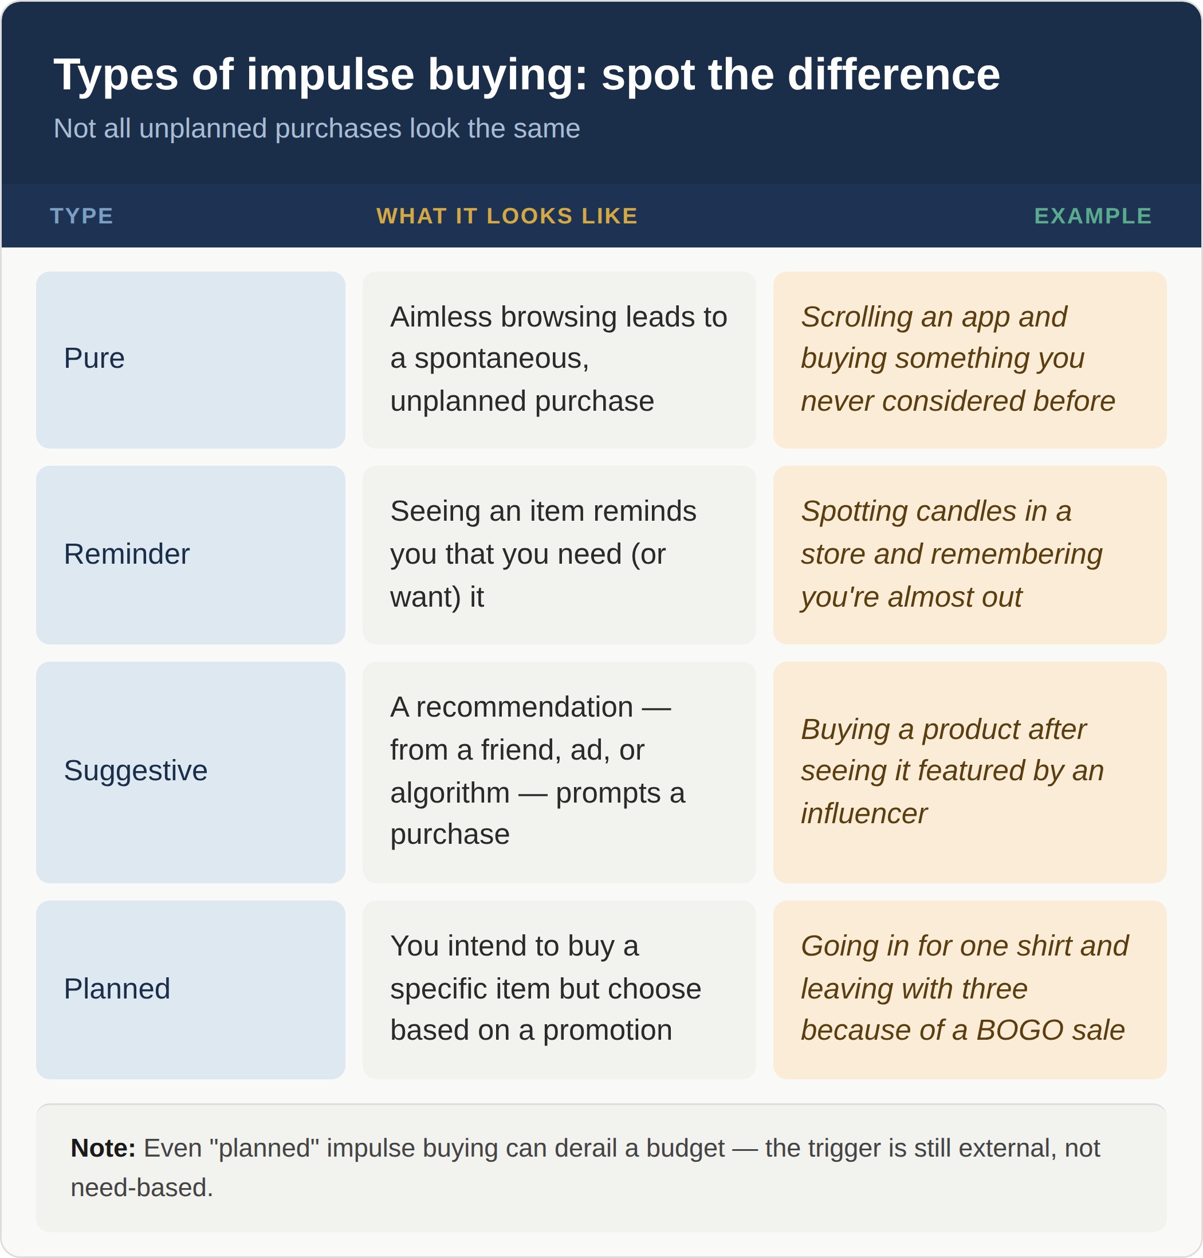Select the TYPE column header

pos(81,216)
